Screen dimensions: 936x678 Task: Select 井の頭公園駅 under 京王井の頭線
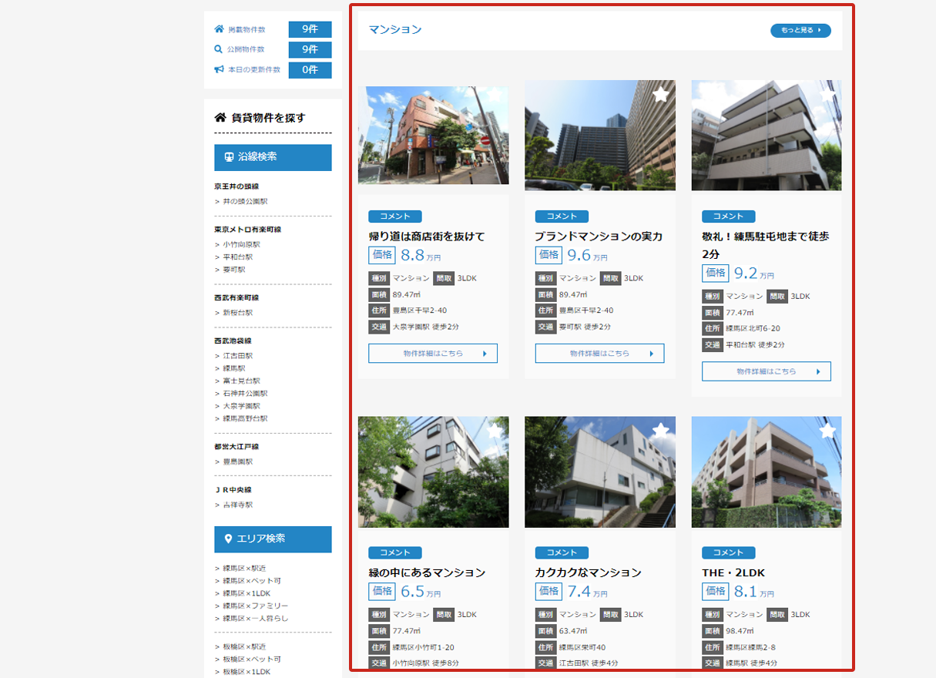pyautogui.click(x=245, y=202)
